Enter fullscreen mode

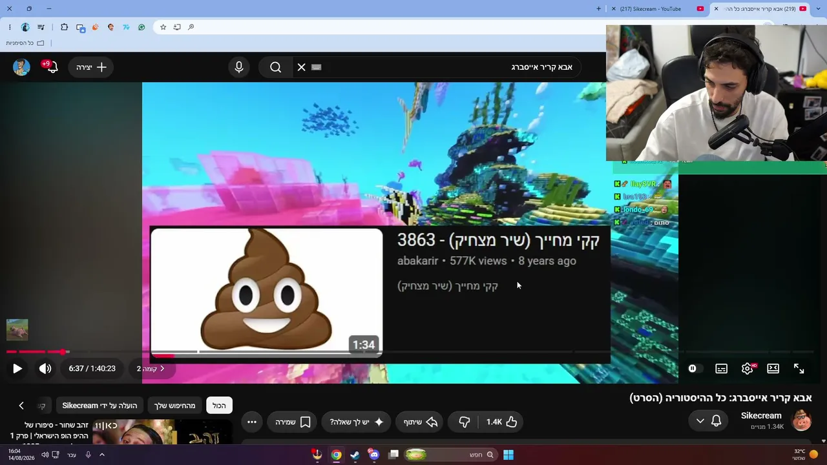799,369
